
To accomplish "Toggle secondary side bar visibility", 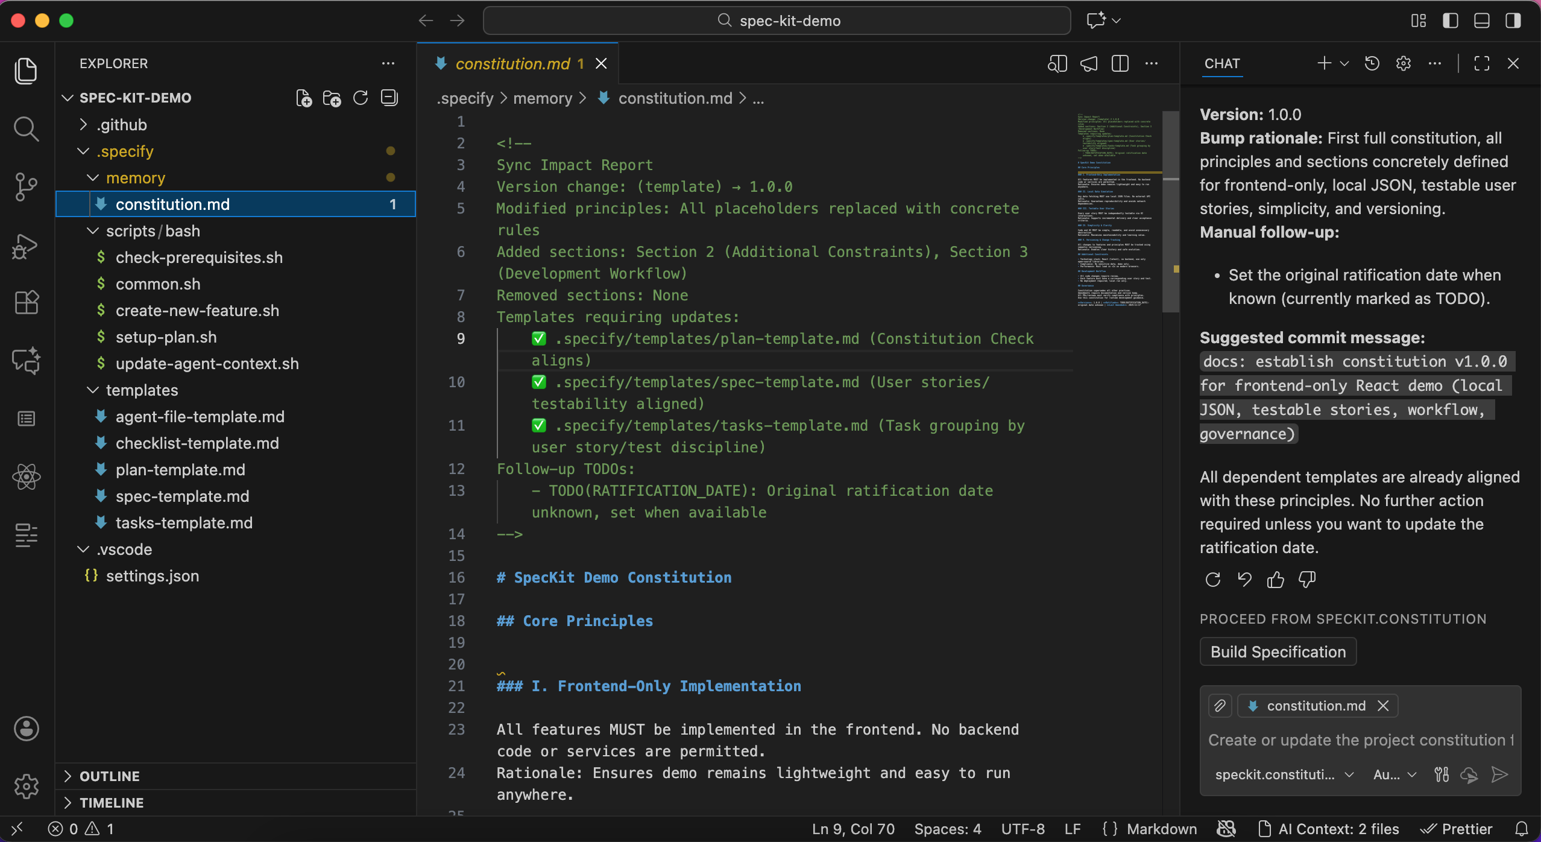I will (1513, 21).
